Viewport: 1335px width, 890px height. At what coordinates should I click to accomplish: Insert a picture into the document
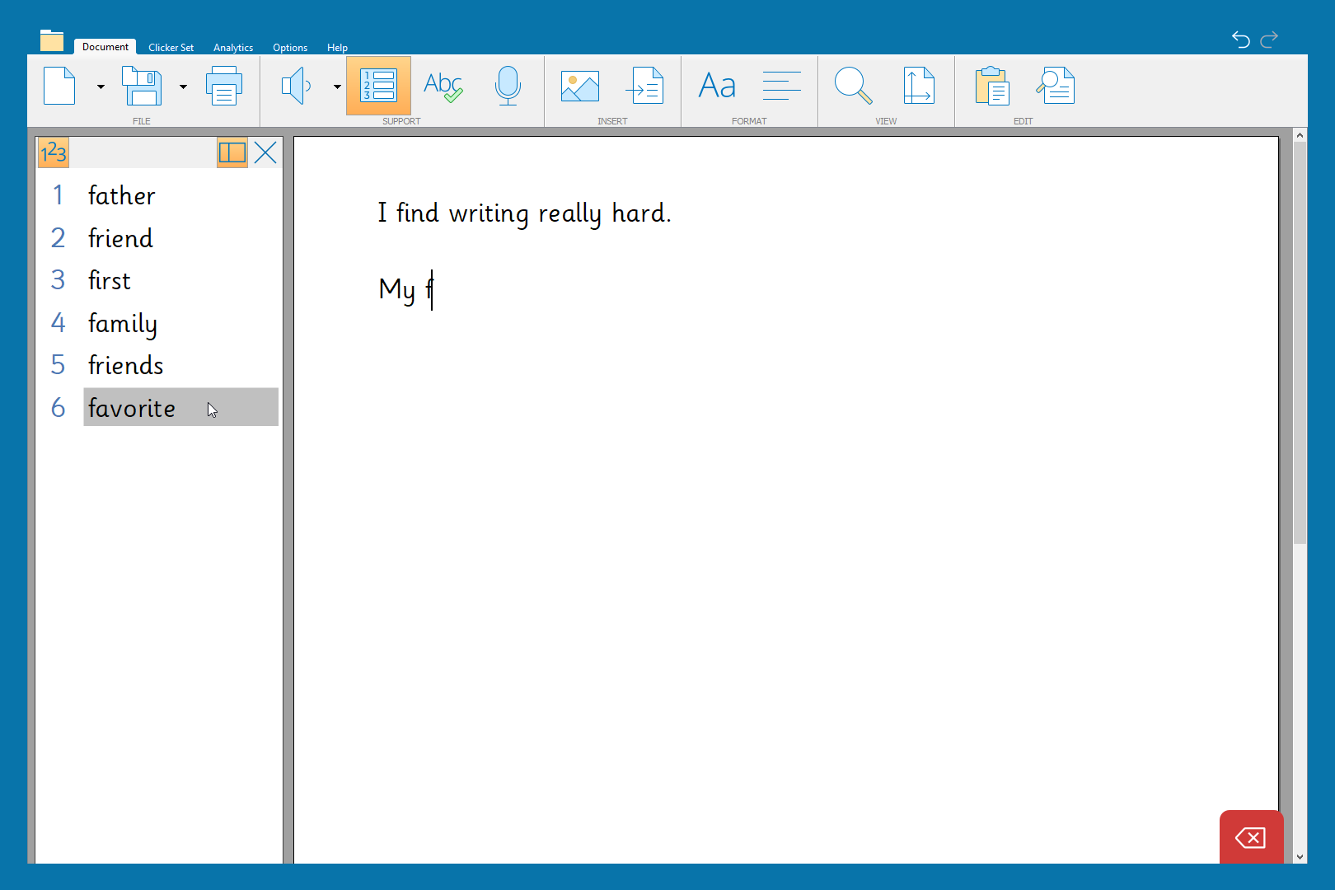(x=579, y=86)
